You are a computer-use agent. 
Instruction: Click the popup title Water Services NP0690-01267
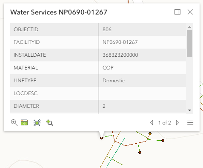(59, 12)
